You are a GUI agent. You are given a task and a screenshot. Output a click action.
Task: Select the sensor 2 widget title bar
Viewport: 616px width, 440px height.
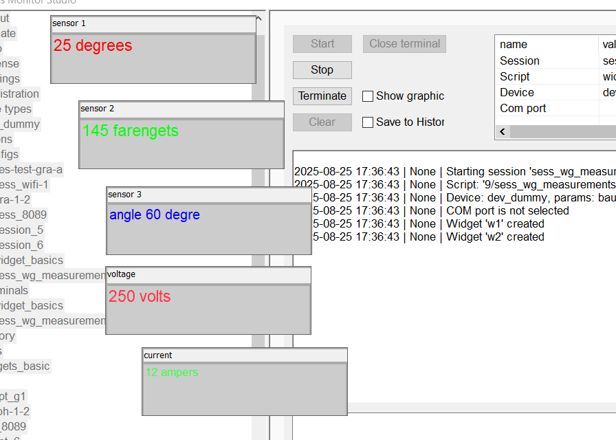181,109
